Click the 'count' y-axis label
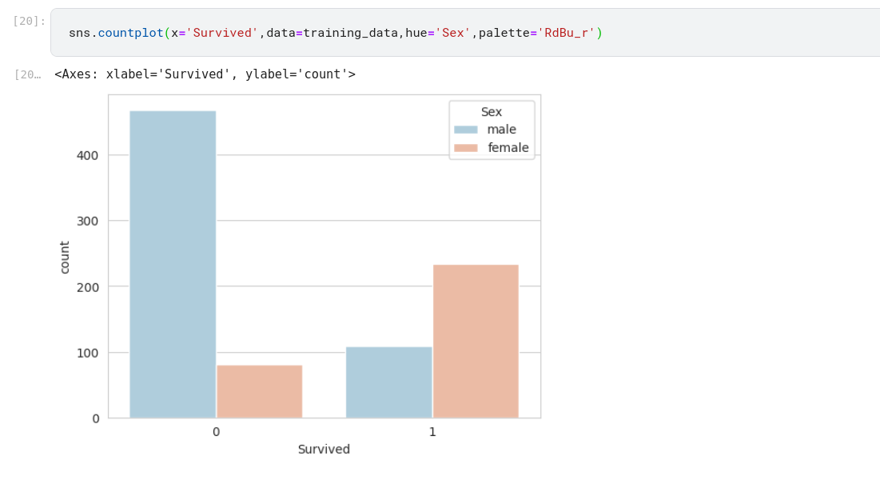880x480 pixels. click(x=65, y=257)
